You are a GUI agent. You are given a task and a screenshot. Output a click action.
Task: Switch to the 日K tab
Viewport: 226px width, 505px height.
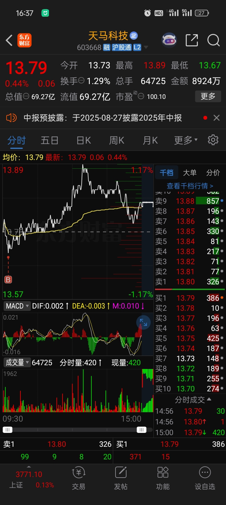pyautogui.click(x=83, y=140)
